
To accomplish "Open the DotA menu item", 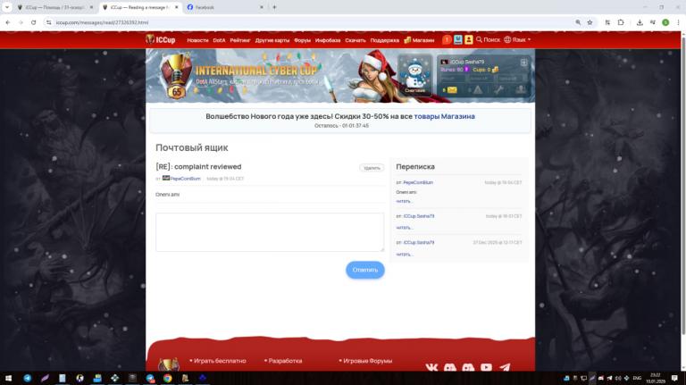I will (219, 40).
